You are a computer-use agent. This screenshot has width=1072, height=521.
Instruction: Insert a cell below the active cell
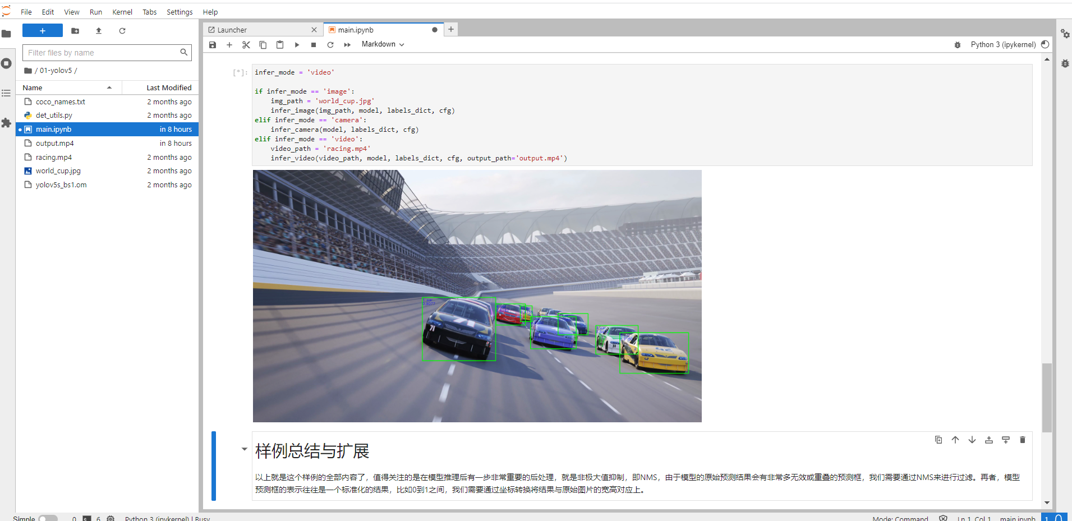[x=1006, y=440]
